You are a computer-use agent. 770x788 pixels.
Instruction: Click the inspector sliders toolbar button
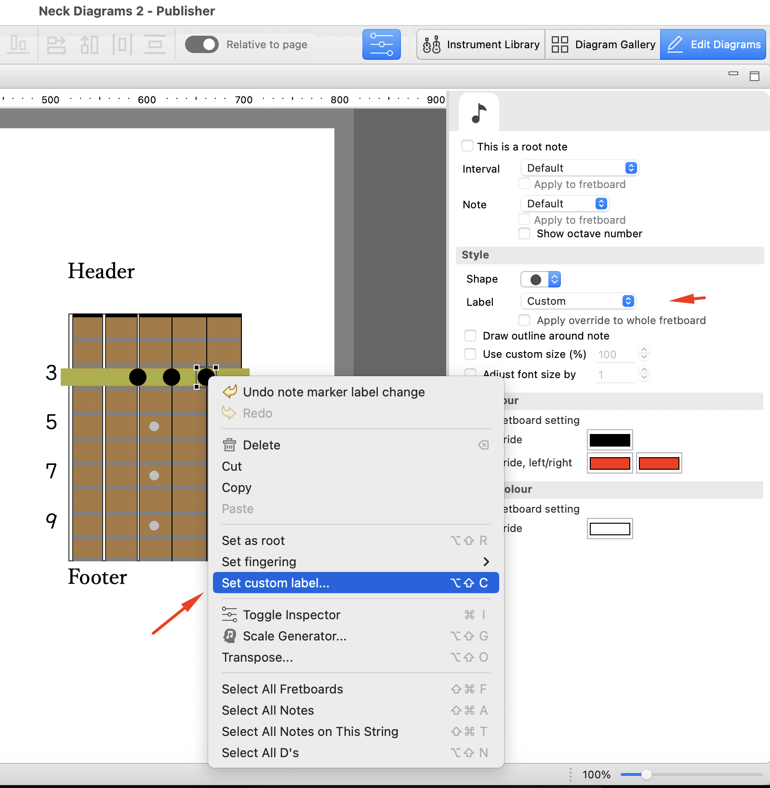pos(381,44)
